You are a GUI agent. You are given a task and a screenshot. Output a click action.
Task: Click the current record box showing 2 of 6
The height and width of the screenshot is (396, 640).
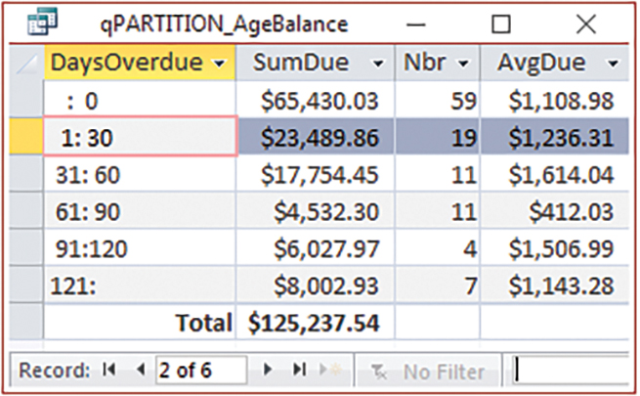click(200, 372)
